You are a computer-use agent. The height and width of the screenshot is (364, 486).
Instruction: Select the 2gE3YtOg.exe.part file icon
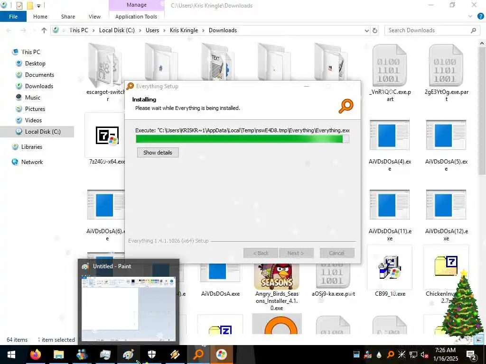coord(446,65)
